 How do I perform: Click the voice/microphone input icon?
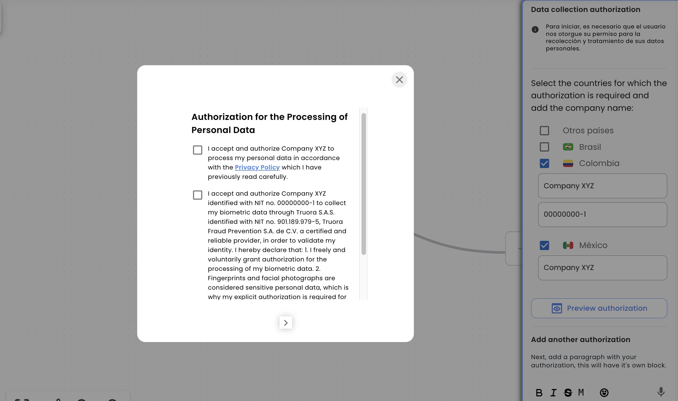663,391
